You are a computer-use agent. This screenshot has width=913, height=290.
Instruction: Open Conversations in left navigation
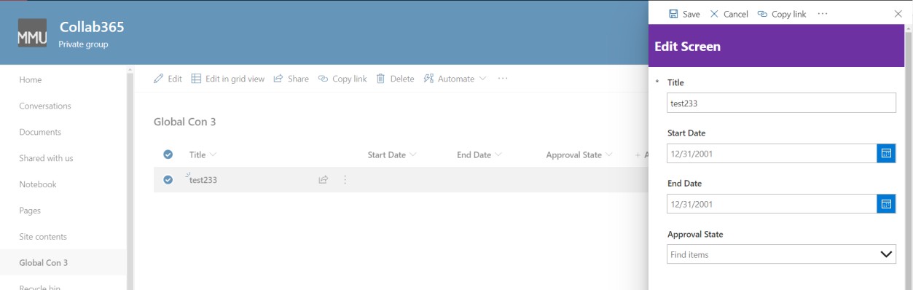coord(45,106)
